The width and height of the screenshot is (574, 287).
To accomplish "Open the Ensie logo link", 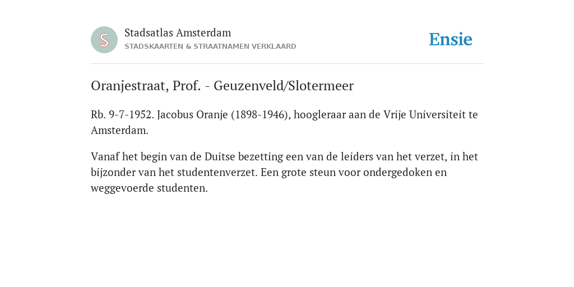I will (451, 39).
